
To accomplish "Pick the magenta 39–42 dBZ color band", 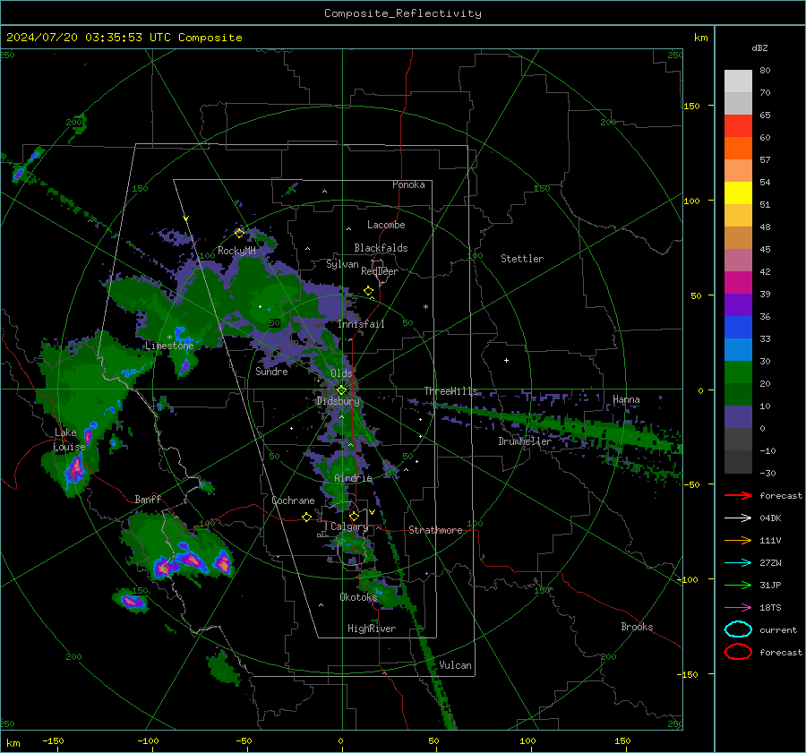I will point(738,283).
